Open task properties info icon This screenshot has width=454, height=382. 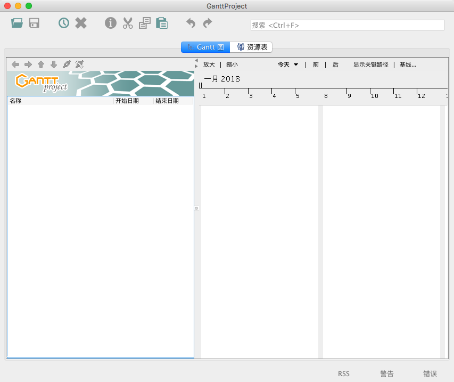click(x=111, y=23)
